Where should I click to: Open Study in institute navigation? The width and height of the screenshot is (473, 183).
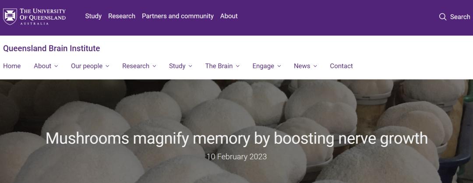177,66
